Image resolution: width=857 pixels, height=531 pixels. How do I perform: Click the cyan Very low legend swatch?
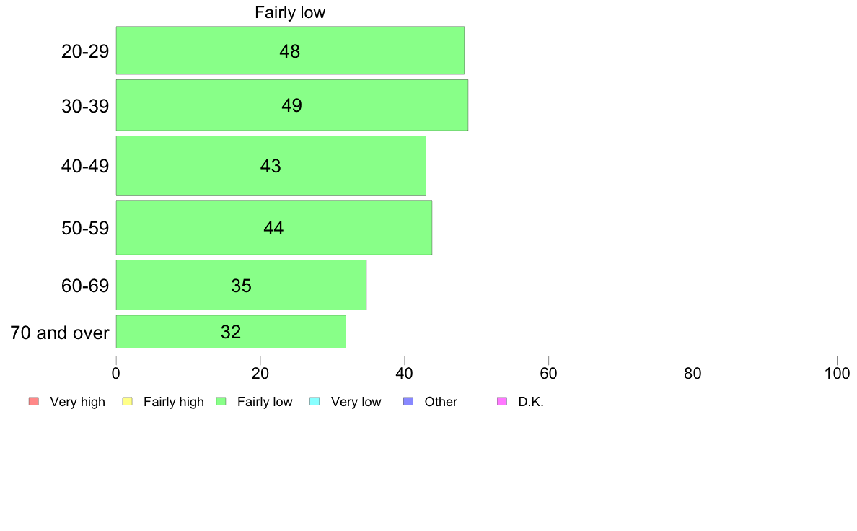click(x=314, y=402)
